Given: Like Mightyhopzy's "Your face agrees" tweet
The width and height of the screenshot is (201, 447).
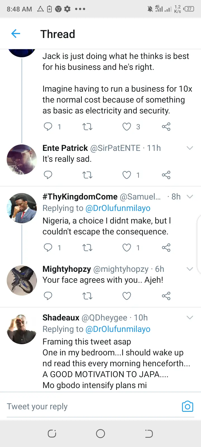Looking at the screenshot, I should click(x=127, y=296).
